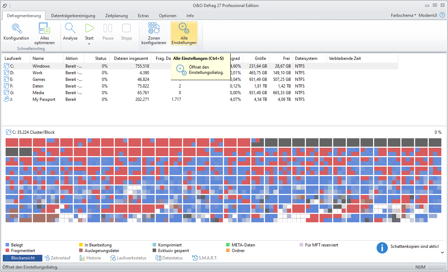The image size is (448, 272).
Task: Click the Exklusiv gesperrt dark swatch
Action: [154, 251]
